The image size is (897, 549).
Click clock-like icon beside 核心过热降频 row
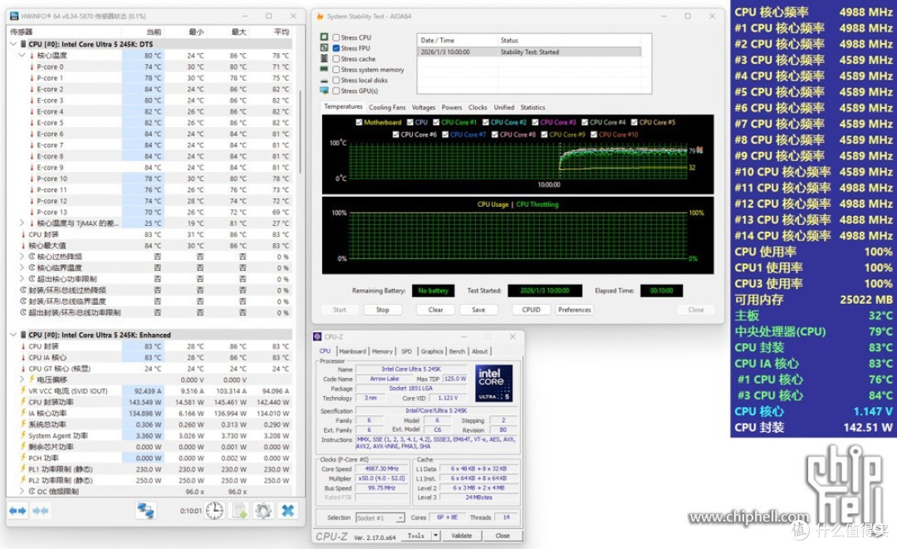[x=32, y=257]
